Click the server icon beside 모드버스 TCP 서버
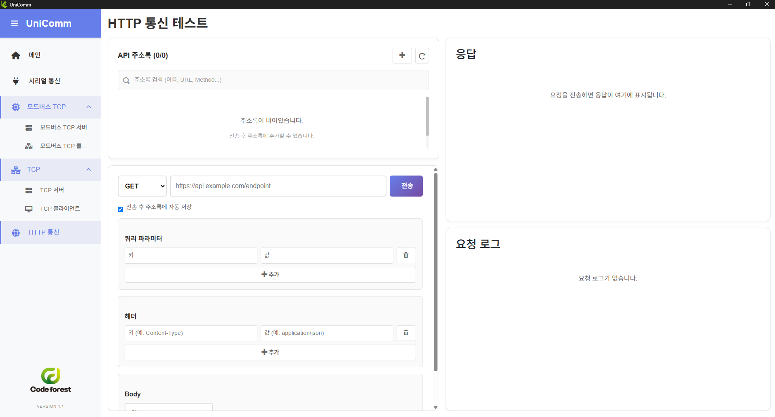Image resolution: width=775 pixels, height=417 pixels. point(29,128)
